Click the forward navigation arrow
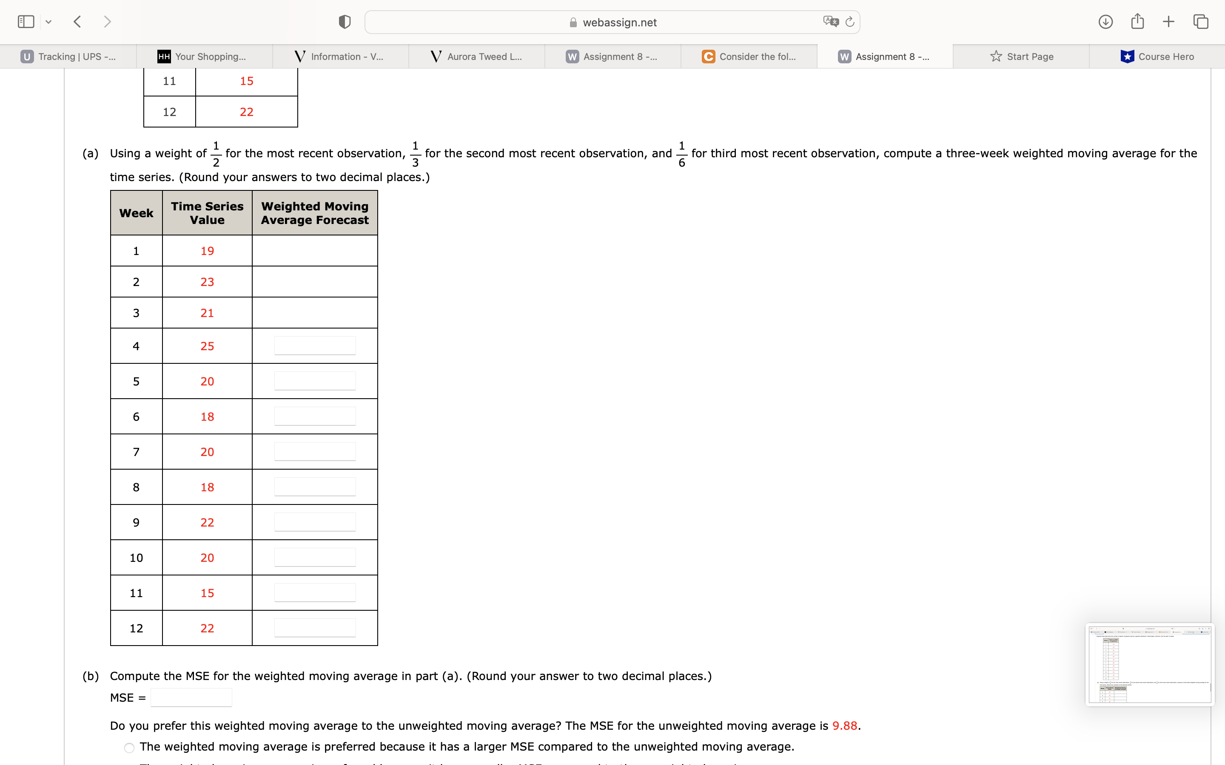This screenshot has height=765, width=1225. 107,21
